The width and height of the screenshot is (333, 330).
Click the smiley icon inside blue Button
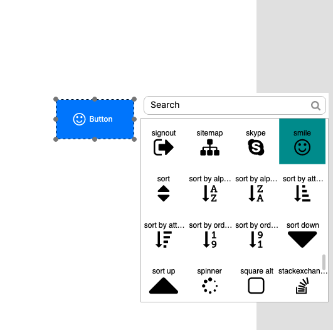click(79, 119)
